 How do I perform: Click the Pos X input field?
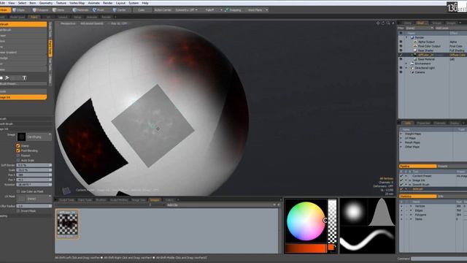tap(34, 175)
